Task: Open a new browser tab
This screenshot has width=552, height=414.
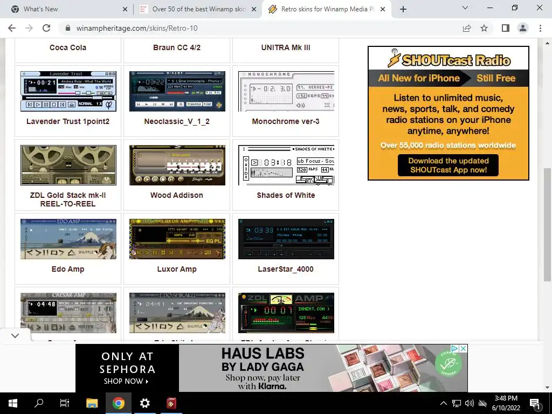Action: (x=403, y=9)
